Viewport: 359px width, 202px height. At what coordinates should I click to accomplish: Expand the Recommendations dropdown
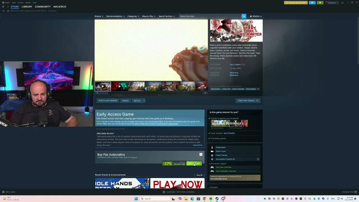coord(115,16)
